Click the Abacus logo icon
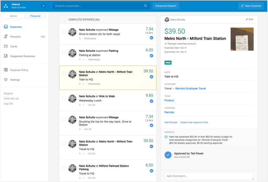268x182 pixels. (x=6, y=6)
